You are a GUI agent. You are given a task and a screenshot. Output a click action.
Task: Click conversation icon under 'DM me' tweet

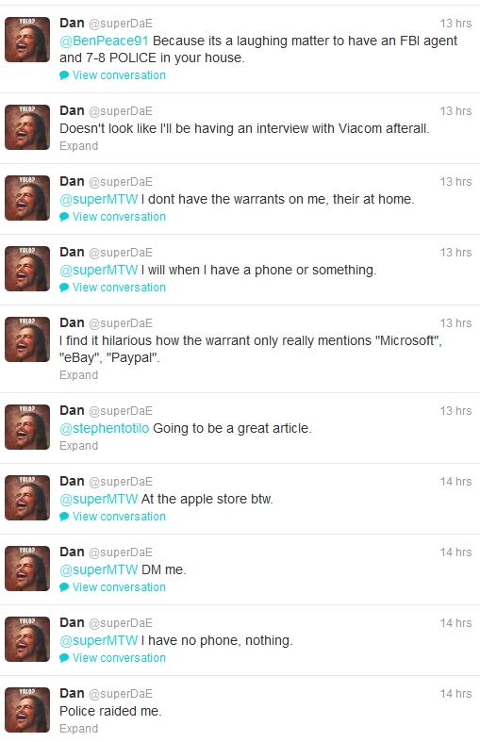click(x=64, y=587)
